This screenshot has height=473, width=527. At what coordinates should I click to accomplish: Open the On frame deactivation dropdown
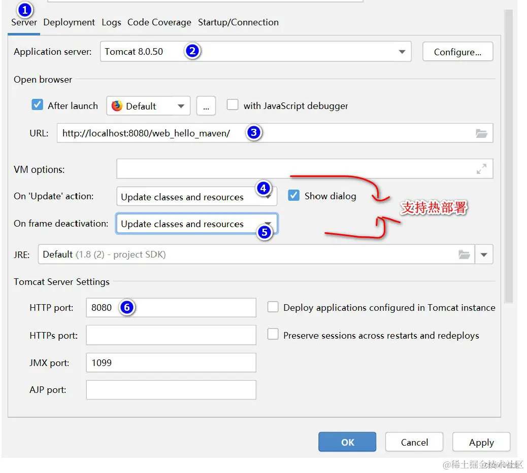pos(196,224)
